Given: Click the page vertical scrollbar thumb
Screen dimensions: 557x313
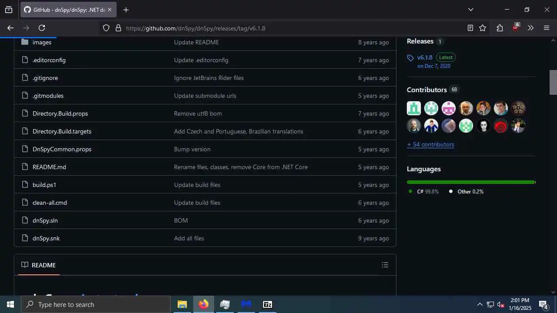Looking at the screenshot, I should (x=553, y=82).
